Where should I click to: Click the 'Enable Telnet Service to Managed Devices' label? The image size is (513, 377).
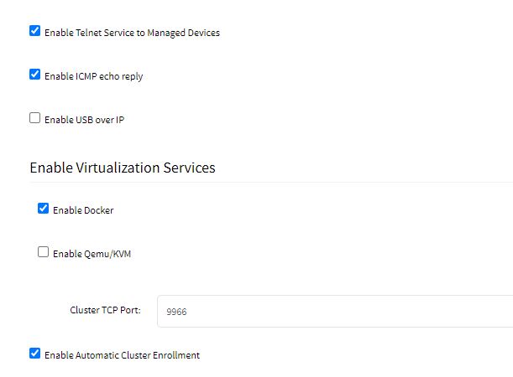[x=132, y=33]
